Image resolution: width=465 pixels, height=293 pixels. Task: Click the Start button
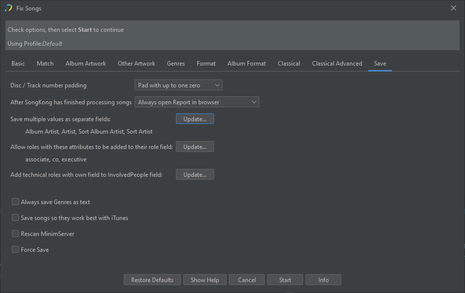[285, 280]
